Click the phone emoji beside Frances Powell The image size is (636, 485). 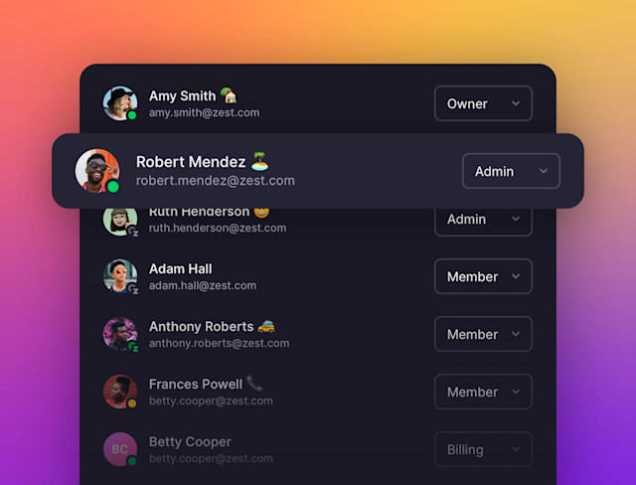pos(254,384)
